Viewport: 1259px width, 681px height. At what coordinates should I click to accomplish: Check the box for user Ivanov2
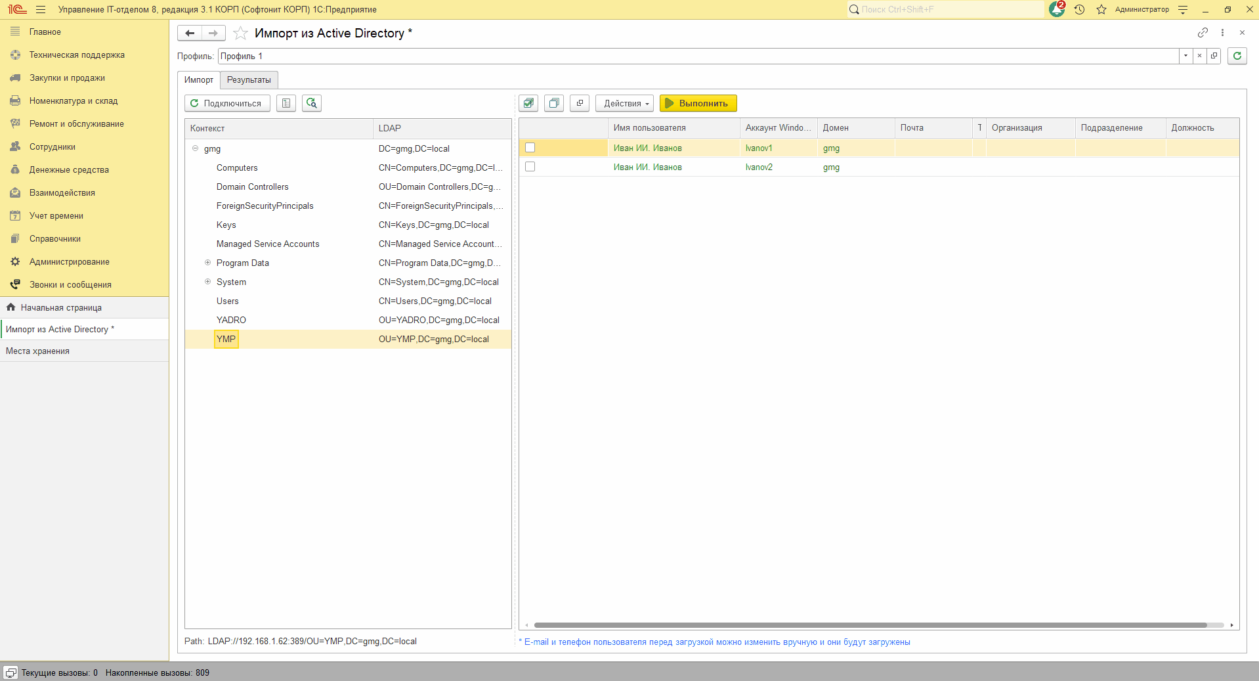[x=530, y=167]
